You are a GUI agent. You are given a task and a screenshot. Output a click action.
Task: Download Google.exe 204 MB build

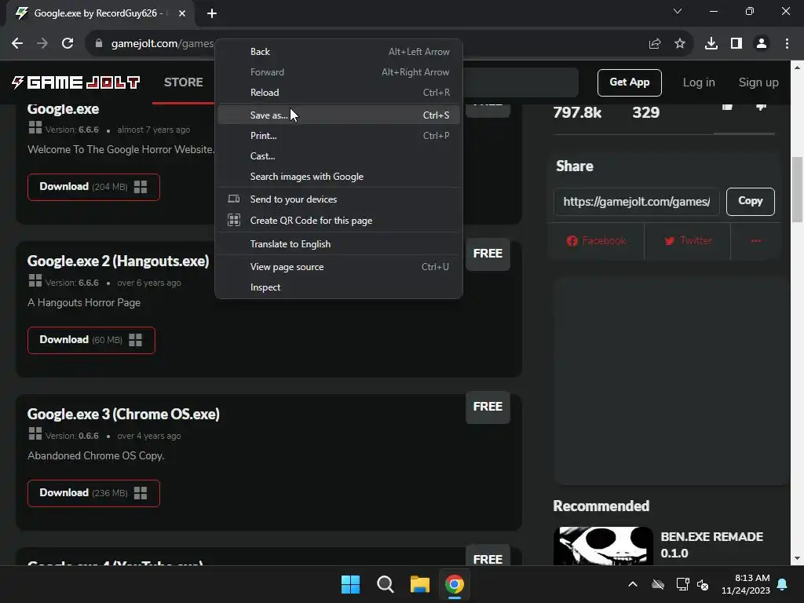[93, 187]
